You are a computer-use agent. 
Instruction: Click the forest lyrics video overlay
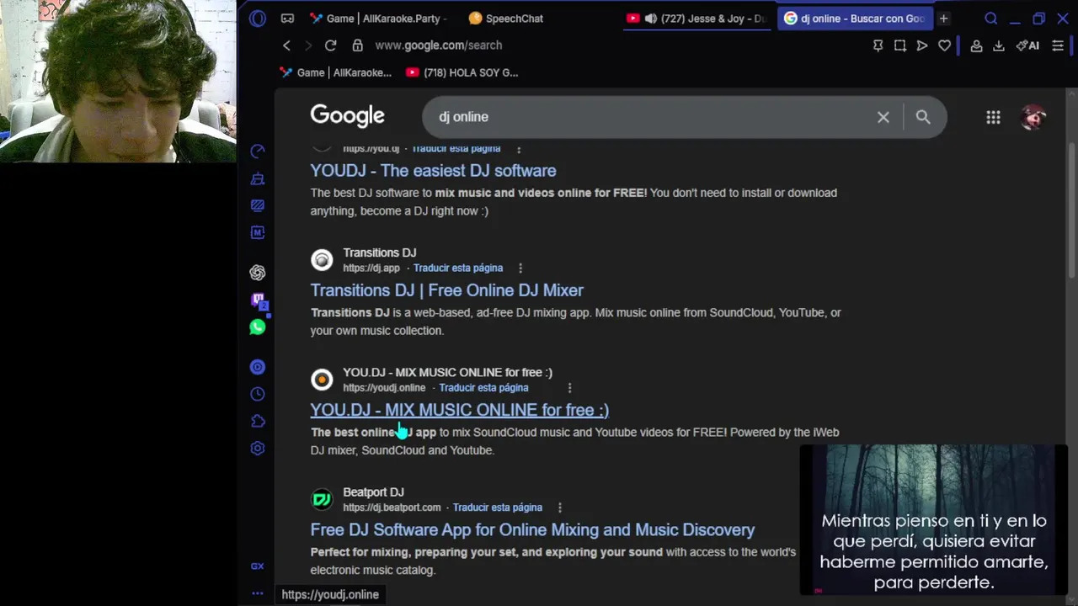point(933,519)
